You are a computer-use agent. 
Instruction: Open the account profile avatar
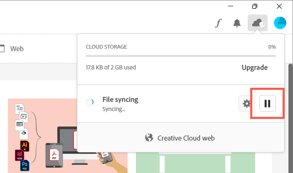point(280,23)
